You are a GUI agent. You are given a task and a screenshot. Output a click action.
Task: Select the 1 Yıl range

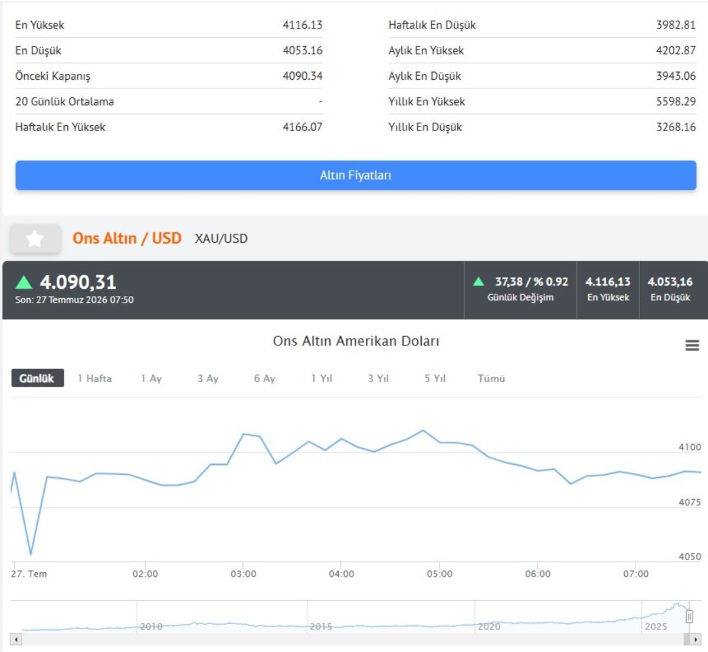click(x=322, y=379)
